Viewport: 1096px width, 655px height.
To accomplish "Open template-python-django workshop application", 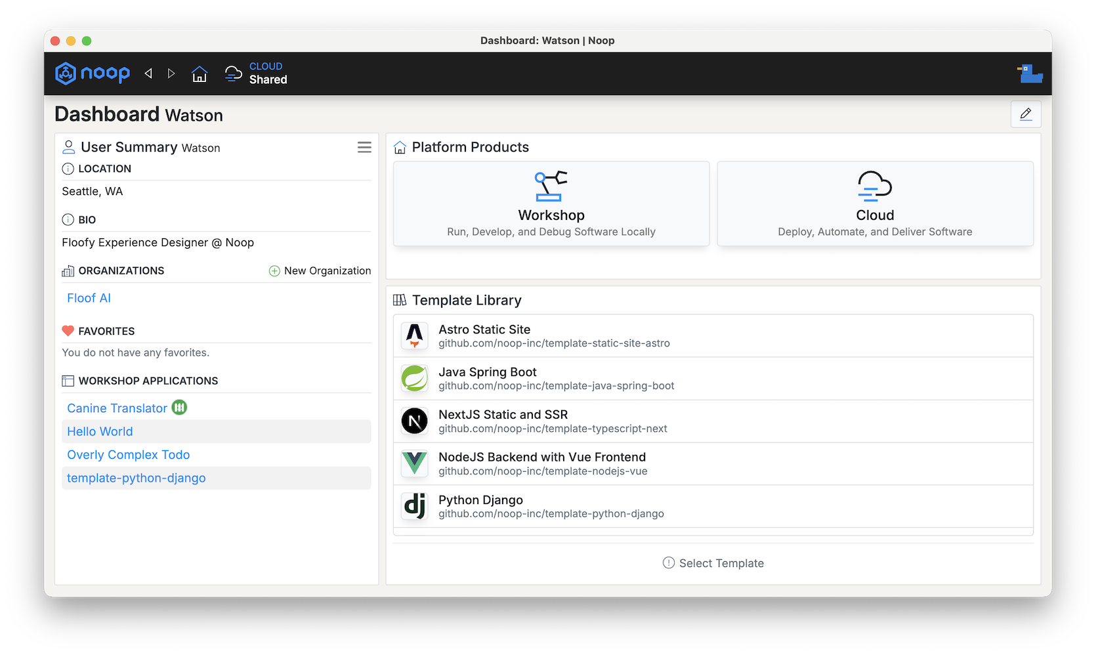I will (x=137, y=478).
